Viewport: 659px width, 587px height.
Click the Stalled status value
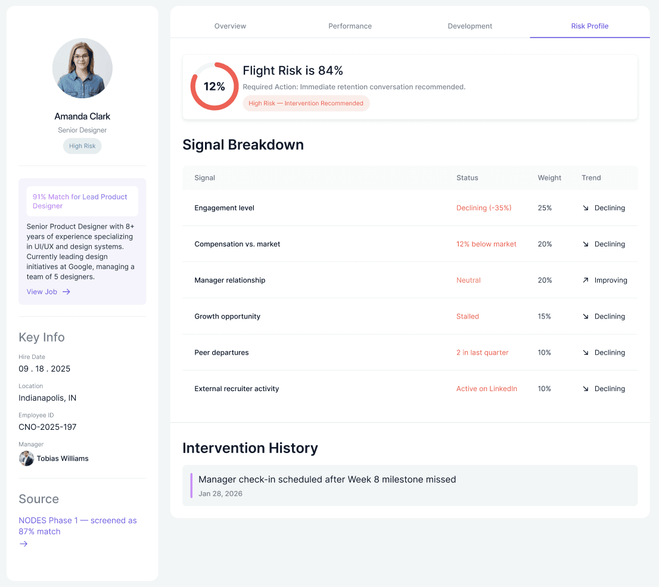click(467, 316)
